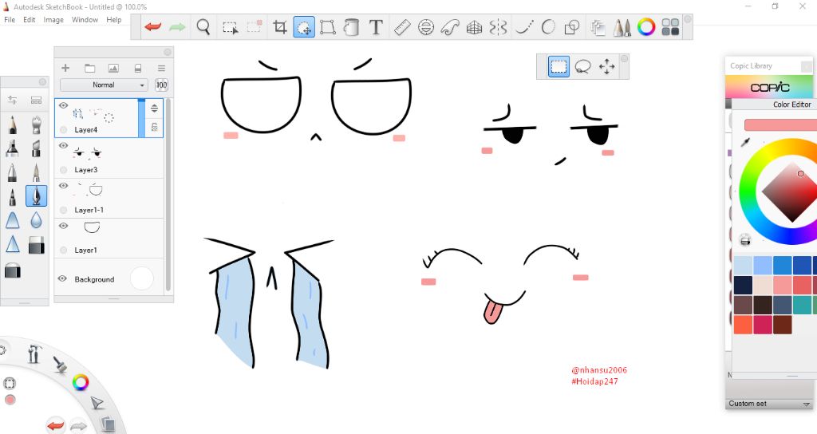Click the lagoon color wheel icon
The width and height of the screenshot is (817, 434).
point(81,382)
